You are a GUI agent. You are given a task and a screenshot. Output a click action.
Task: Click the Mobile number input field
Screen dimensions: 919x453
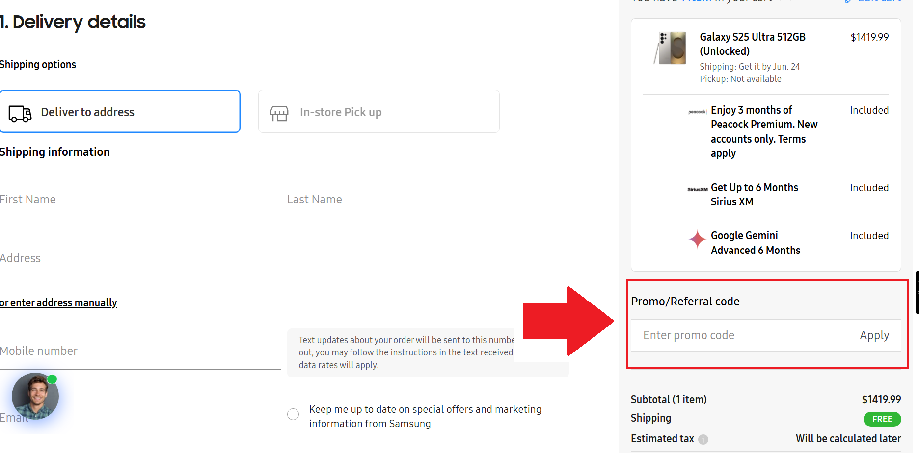[140, 352]
